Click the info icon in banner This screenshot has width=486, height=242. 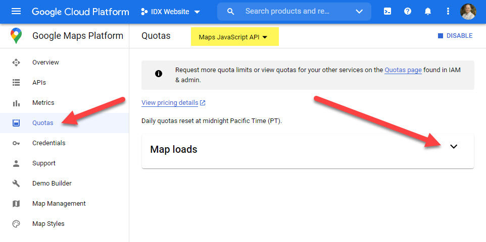pos(159,74)
